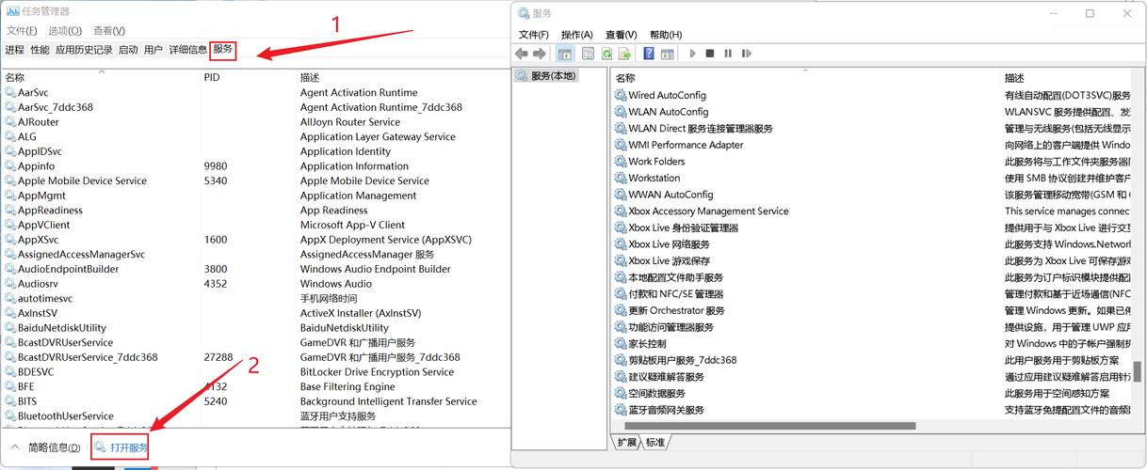Click the gear icon beside Wired AutoConfig
This screenshot has height=470, width=1147.
621,95
